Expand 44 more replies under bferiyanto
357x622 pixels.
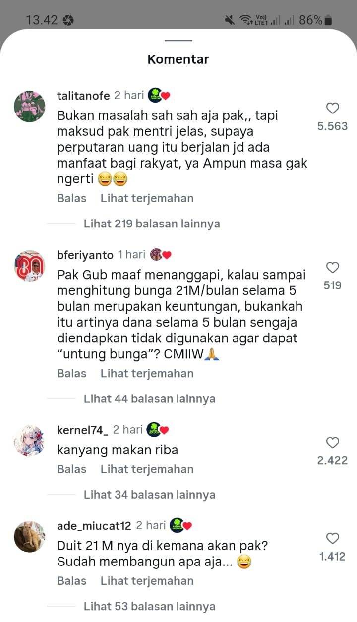point(149,398)
